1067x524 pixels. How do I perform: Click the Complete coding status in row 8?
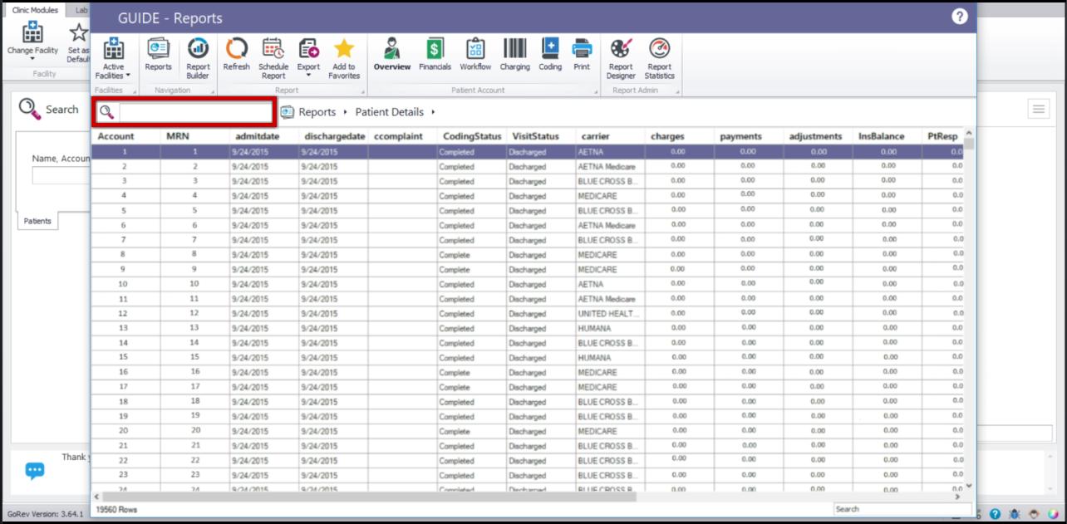pyautogui.click(x=472, y=255)
